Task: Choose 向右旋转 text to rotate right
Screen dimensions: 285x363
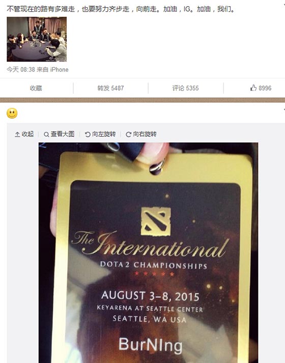Action: 145,134
